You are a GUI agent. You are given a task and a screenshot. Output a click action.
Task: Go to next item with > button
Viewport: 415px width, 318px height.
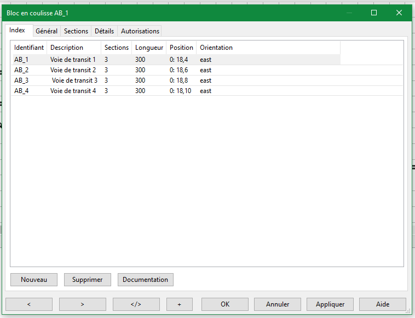[82, 304]
